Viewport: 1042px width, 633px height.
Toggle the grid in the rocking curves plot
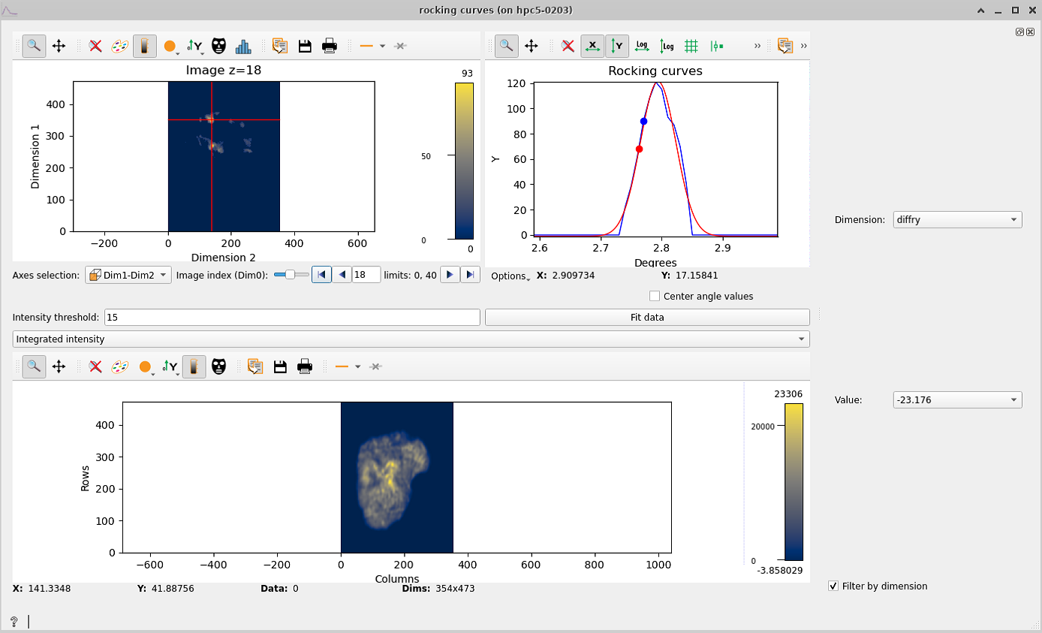tap(691, 46)
